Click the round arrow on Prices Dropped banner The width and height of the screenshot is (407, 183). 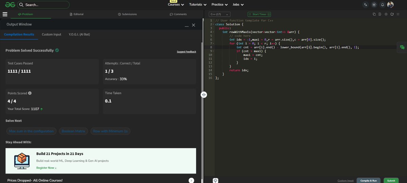191,180
